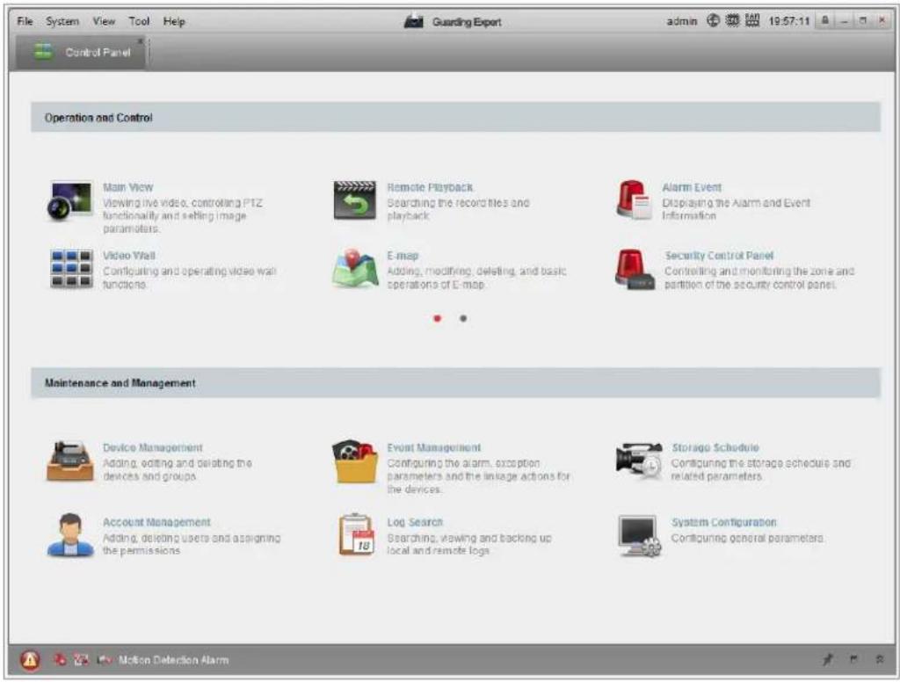Lock the client with the padlock icon
The height and width of the screenshot is (682, 900).
pyautogui.click(x=824, y=21)
